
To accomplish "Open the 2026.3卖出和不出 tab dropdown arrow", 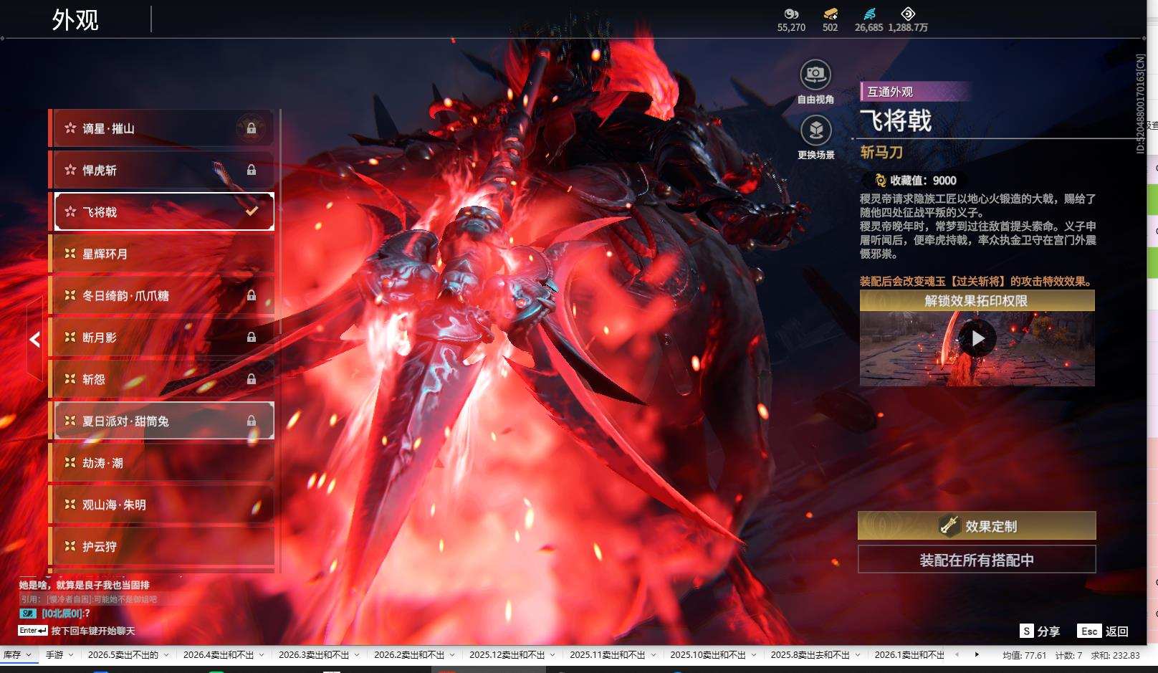I will 357,655.
